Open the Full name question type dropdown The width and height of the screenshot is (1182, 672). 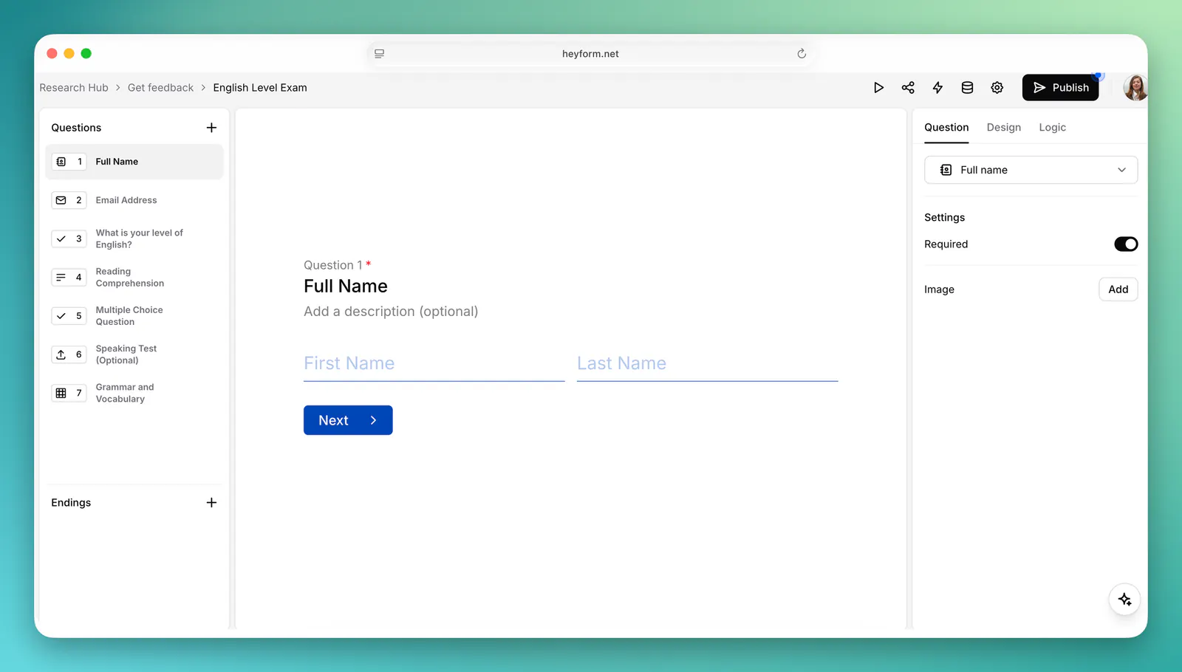(1031, 170)
